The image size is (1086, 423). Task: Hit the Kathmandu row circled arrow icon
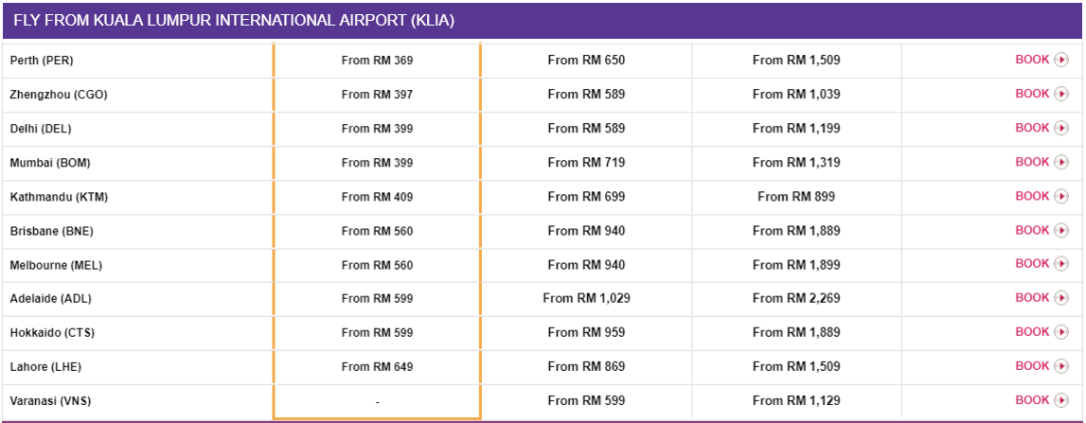coord(1061,196)
